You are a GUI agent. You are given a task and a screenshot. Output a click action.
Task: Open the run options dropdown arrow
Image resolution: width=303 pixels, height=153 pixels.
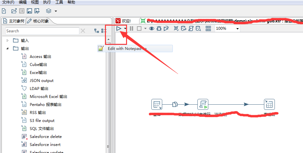125,28
